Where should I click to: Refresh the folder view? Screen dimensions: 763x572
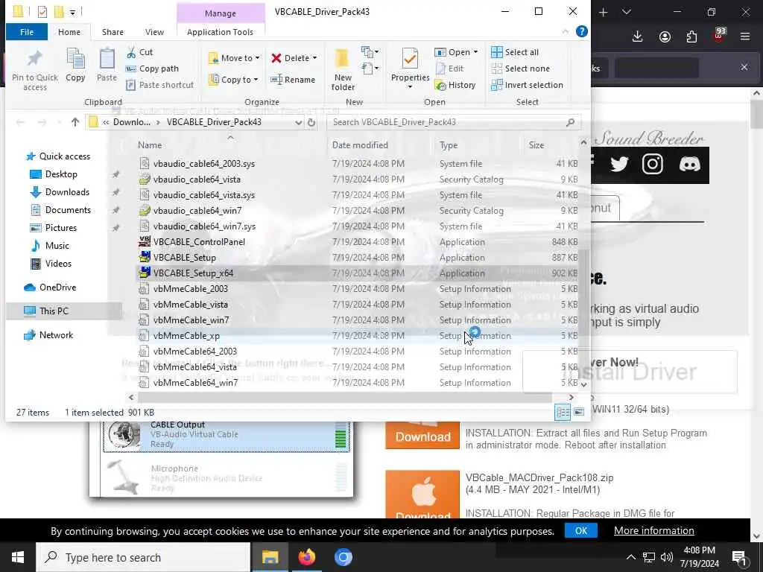coord(311,123)
